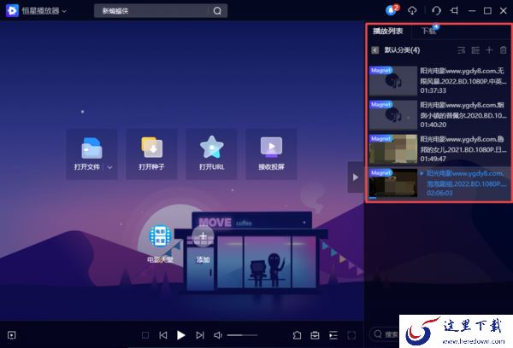Click the fullscreen icon in bottom bar
513x348 pixels.
point(351,335)
